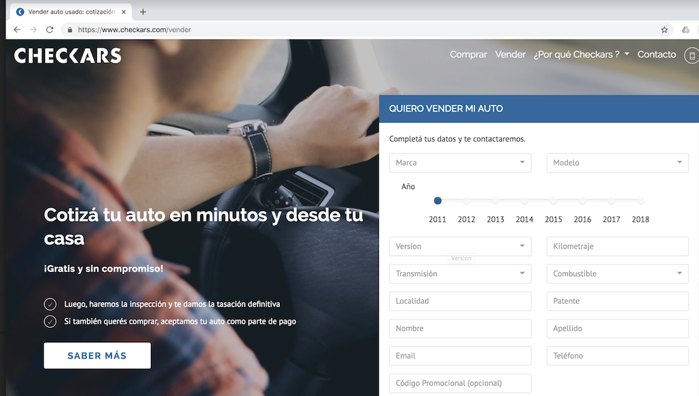Image resolution: width=699 pixels, height=396 pixels.
Task: Go to the Comprar menu item
Action: coord(468,55)
